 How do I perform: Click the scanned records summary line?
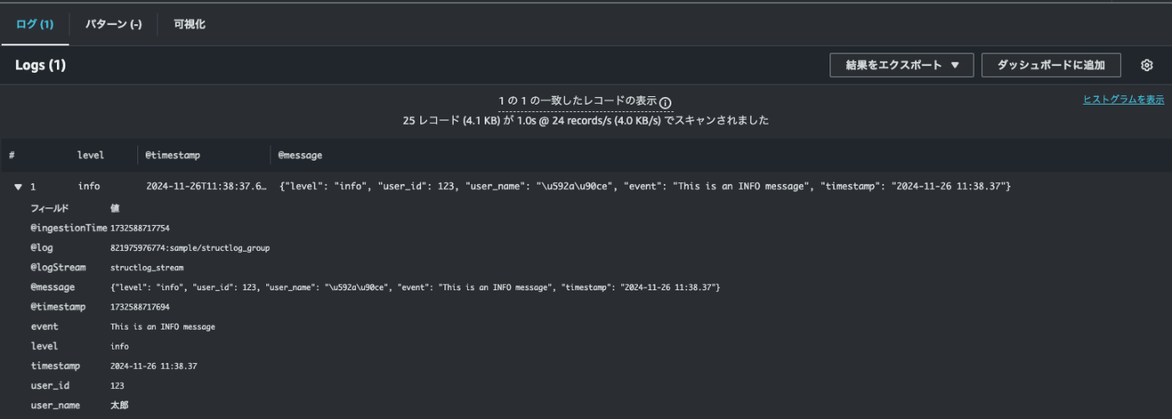pos(586,120)
